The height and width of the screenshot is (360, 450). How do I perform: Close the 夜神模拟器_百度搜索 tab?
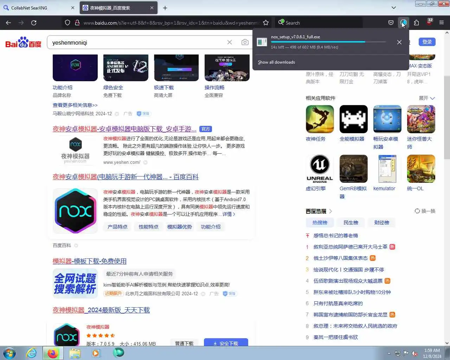click(152, 8)
